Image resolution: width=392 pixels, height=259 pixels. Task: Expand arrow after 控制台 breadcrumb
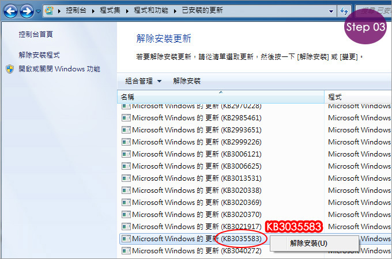click(x=93, y=11)
